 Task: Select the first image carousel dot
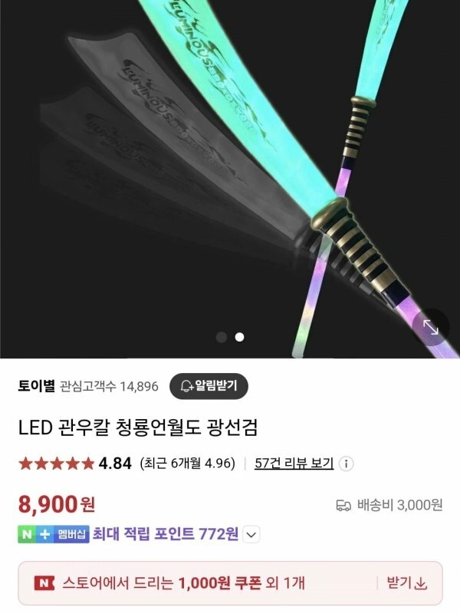pyautogui.click(x=222, y=337)
